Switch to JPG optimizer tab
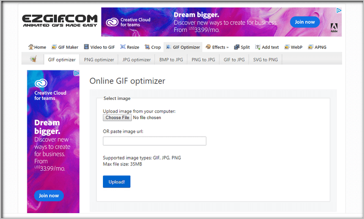The height and width of the screenshot is (219, 364). (137, 60)
